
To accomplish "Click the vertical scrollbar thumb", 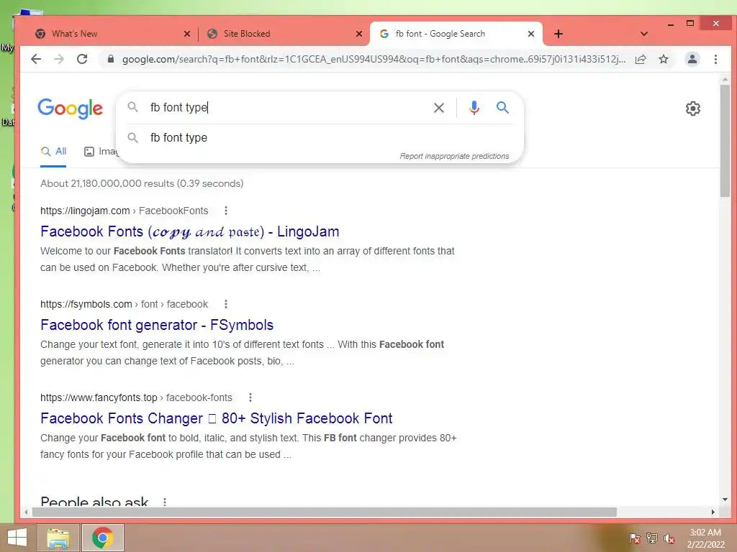I will click(724, 141).
